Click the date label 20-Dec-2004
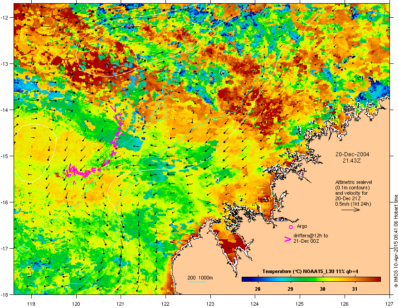The image size is (399, 308). (352, 154)
